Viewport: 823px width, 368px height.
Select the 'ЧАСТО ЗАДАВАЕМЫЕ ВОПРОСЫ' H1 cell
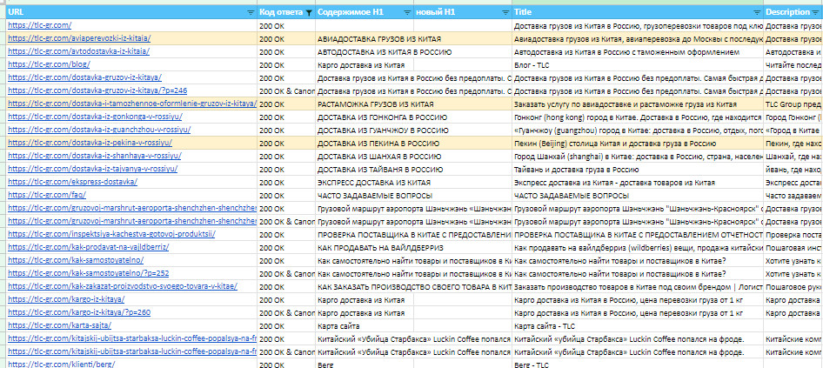364,195
